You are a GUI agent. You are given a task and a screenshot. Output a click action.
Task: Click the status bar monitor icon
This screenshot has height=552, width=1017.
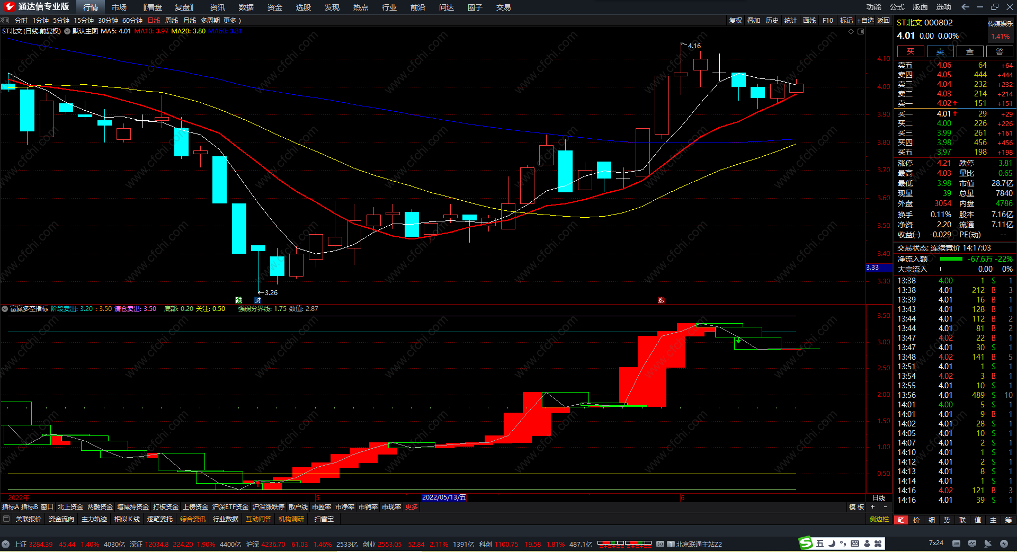(972, 544)
